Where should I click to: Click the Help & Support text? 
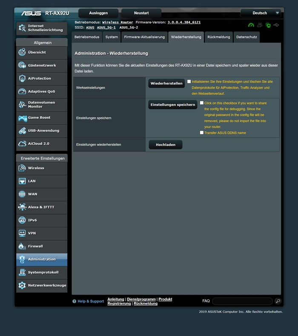(91, 301)
